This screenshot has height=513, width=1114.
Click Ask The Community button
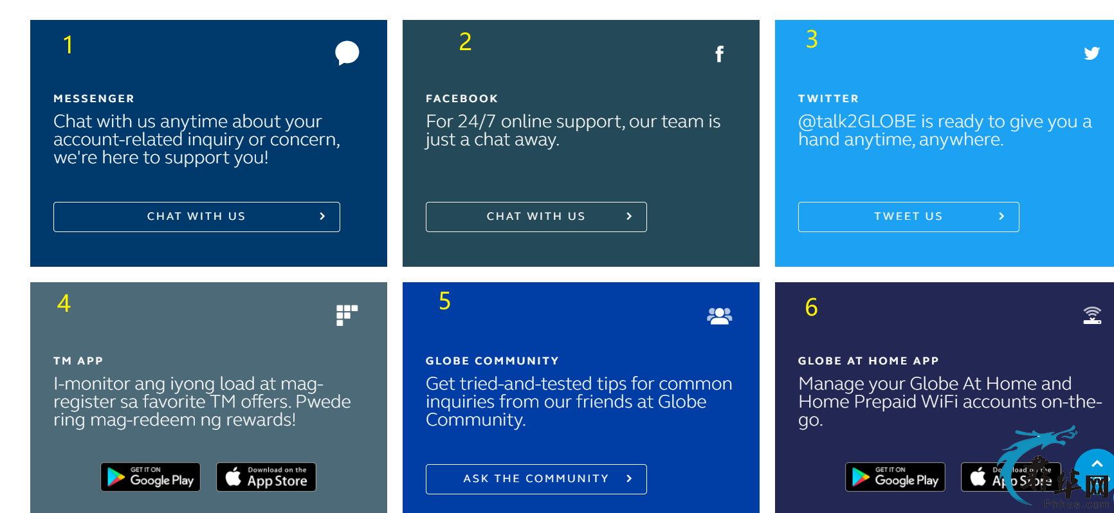click(536, 479)
